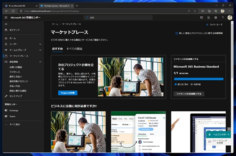Click in the 検索 search box
The width and height of the screenshot is (236, 156).
[118, 17]
